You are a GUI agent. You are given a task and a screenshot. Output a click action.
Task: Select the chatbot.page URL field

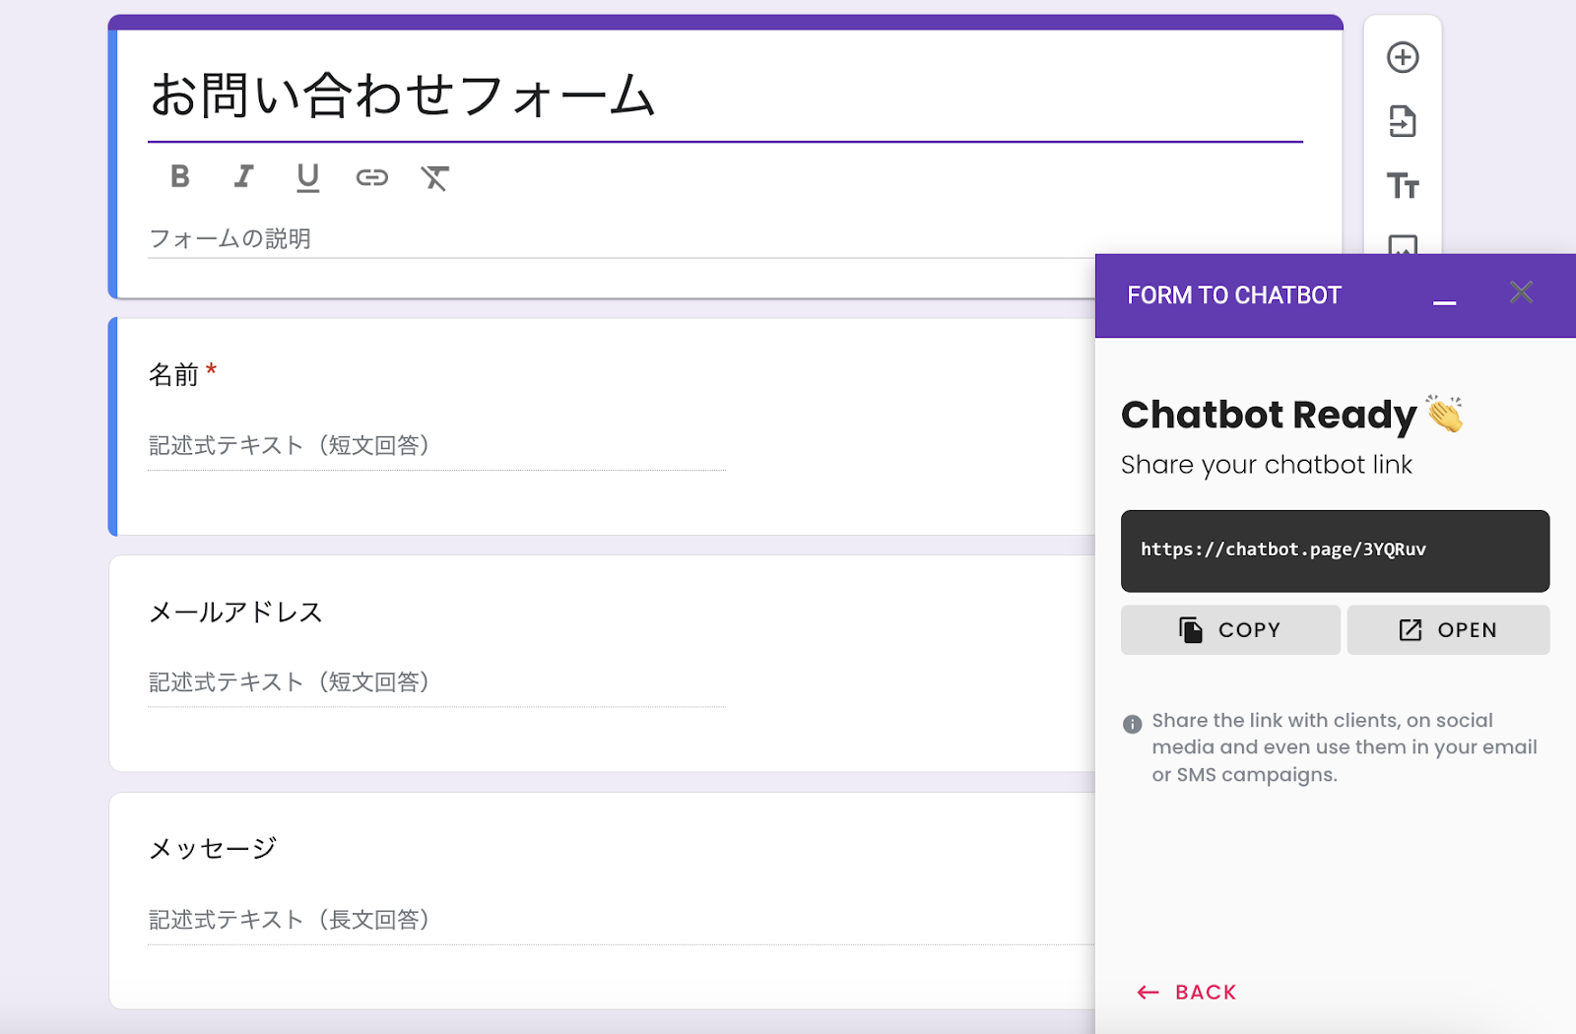click(x=1334, y=550)
